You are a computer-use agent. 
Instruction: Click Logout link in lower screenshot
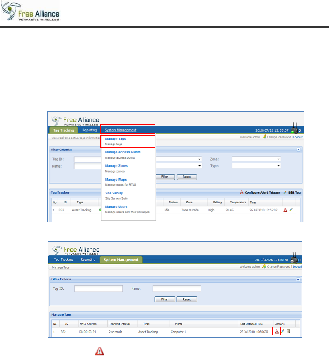297,267
